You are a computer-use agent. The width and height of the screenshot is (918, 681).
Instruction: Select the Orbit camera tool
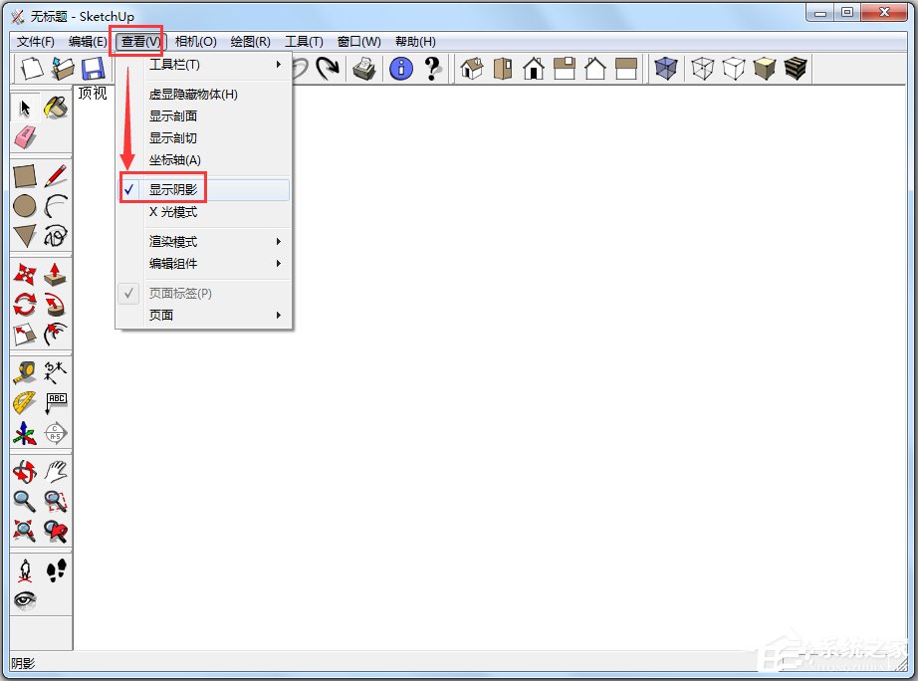pos(25,471)
